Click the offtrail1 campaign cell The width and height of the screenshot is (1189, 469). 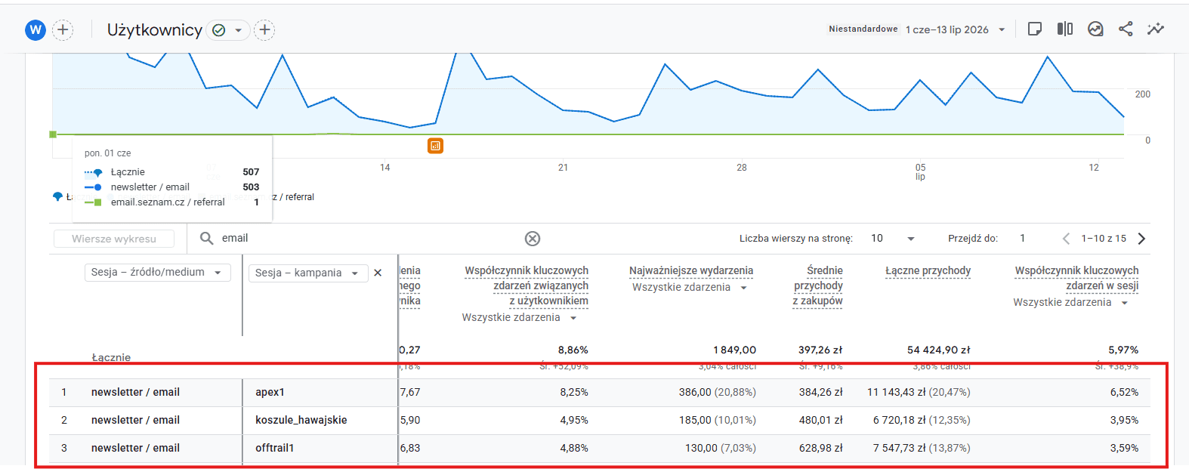coord(275,448)
